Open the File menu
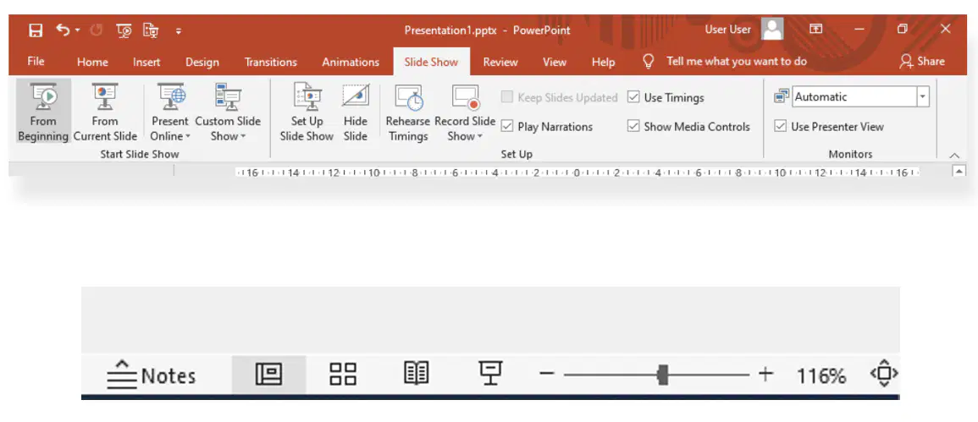Image resolution: width=978 pixels, height=422 pixels. pyautogui.click(x=36, y=62)
